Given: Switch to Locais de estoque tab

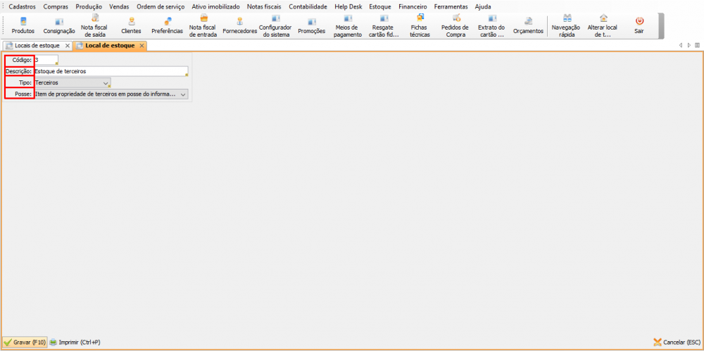Looking at the screenshot, I should [x=37, y=45].
